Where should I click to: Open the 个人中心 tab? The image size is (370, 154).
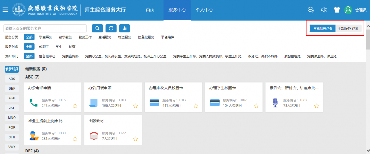click(204, 10)
